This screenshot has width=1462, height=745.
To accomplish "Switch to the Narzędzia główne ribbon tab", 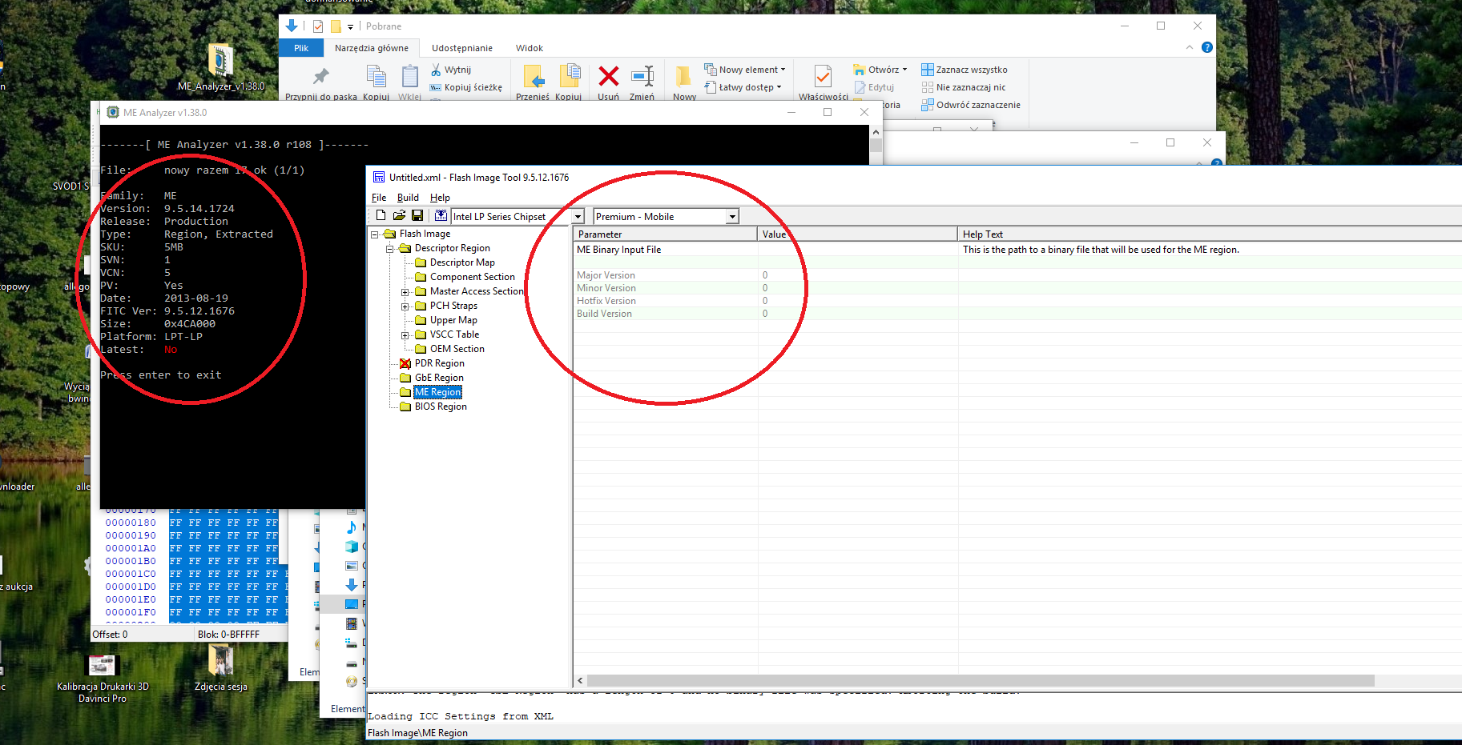I will pos(372,48).
